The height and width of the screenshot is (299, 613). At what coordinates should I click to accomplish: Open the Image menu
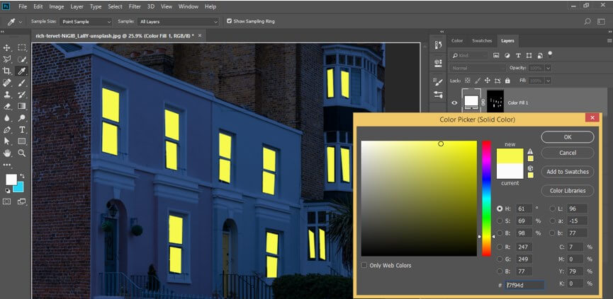click(57, 6)
